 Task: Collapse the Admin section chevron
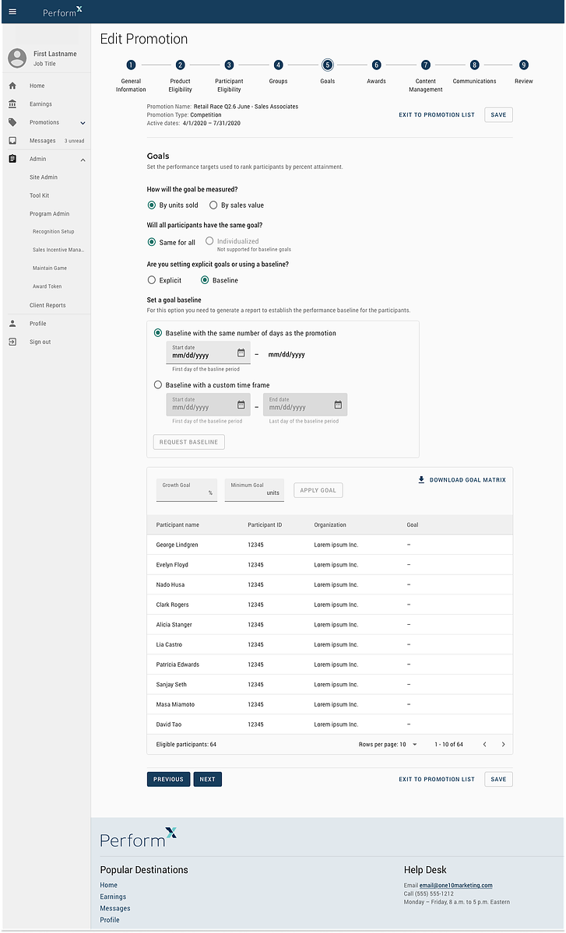pos(83,160)
